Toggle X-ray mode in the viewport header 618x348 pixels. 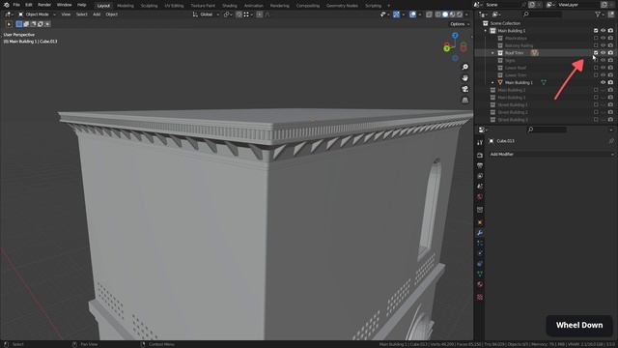click(429, 14)
